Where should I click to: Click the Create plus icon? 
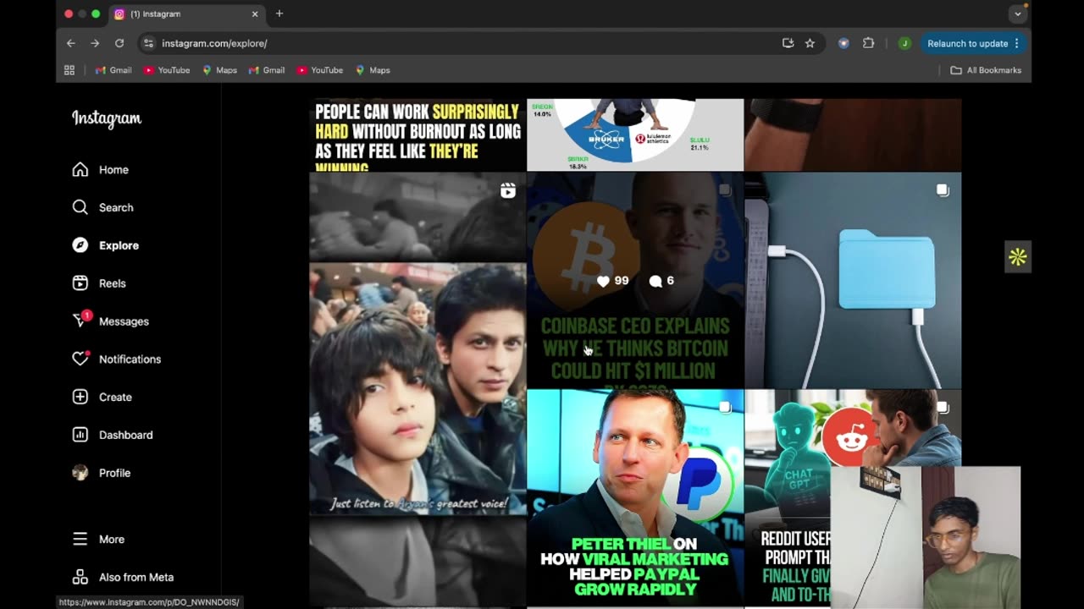tap(80, 397)
